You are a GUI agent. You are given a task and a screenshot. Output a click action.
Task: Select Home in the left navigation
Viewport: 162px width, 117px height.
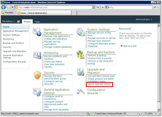15,27
